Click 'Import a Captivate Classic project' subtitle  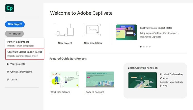click(x=23, y=56)
